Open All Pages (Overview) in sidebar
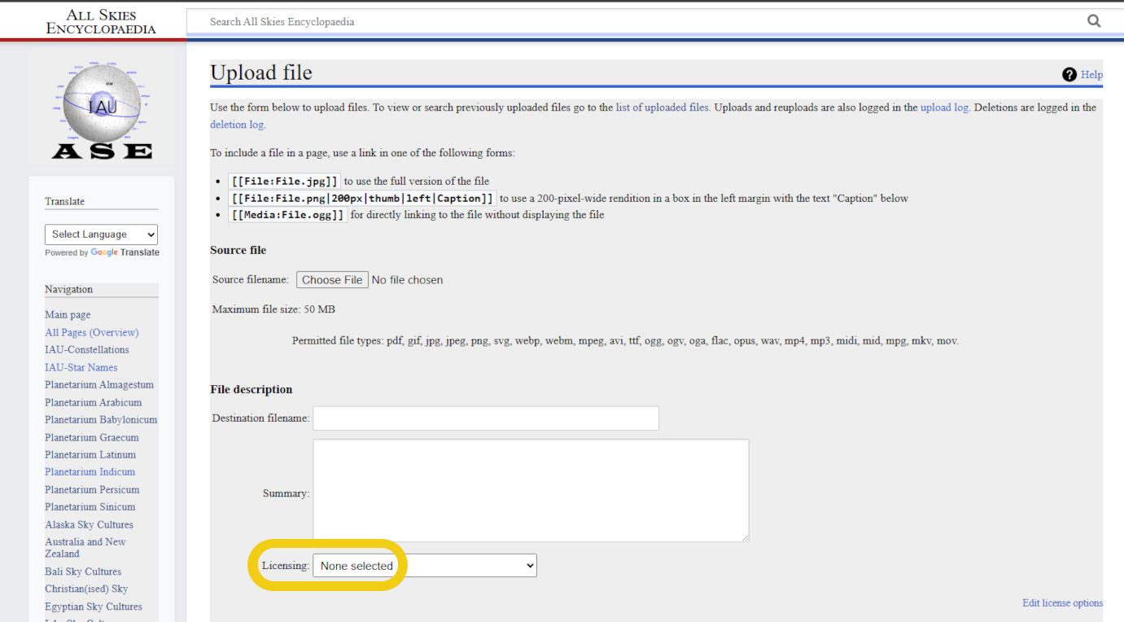This screenshot has width=1124, height=622. (91, 332)
